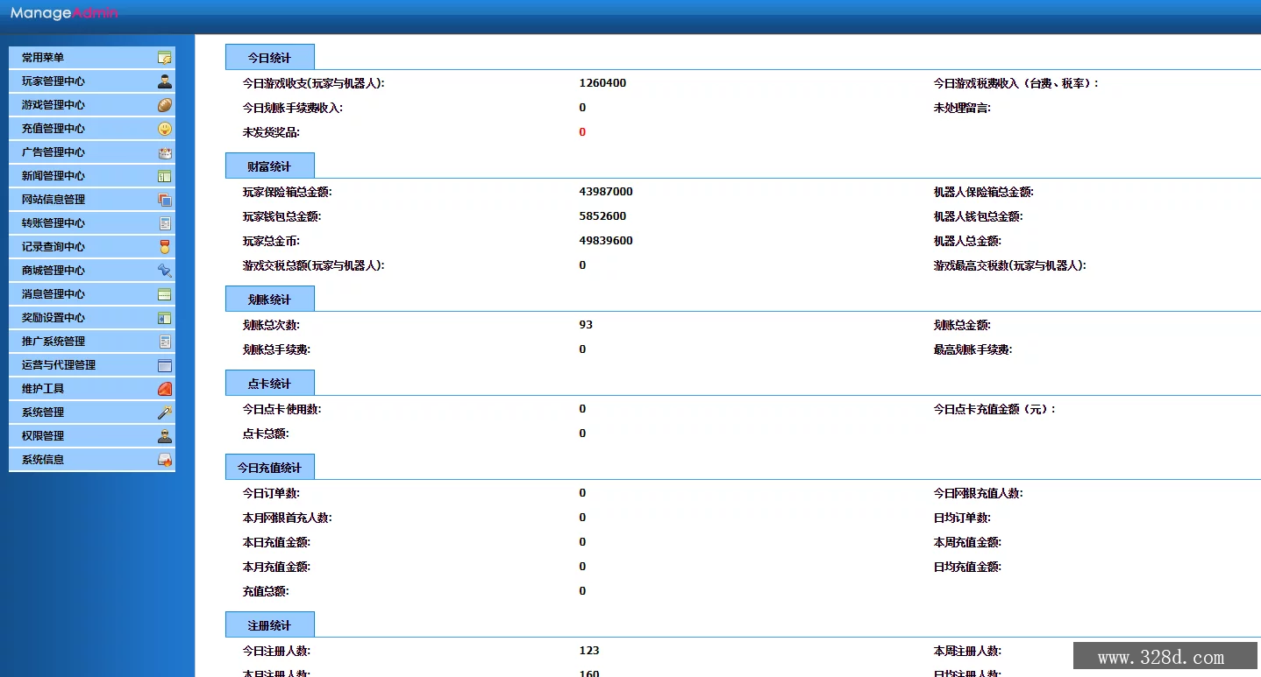This screenshot has height=677, width=1261.
Task: Select the 奖励设置中心 sidebar entry
Action: [53, 318]
